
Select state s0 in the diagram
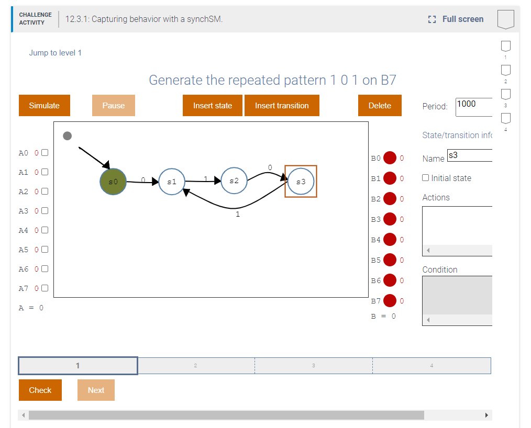point(113,182)
